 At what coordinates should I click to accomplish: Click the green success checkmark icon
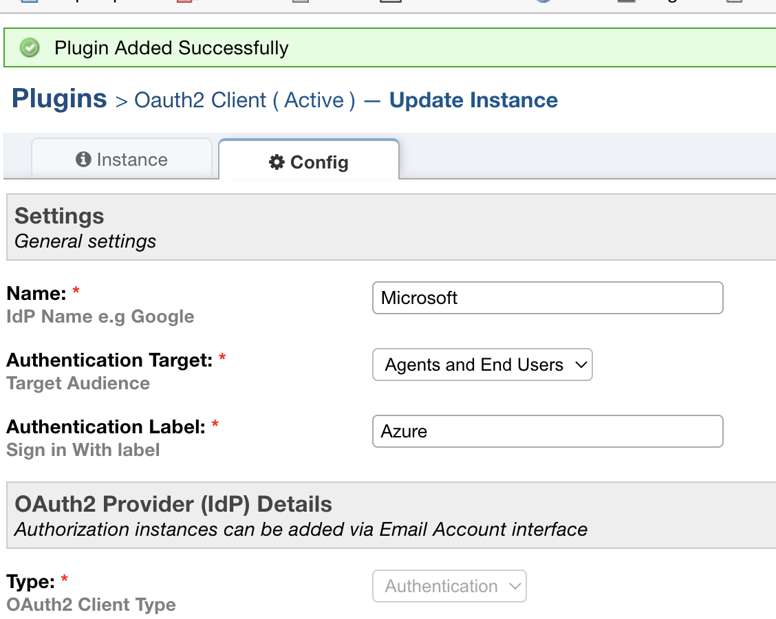coord(29,48)
